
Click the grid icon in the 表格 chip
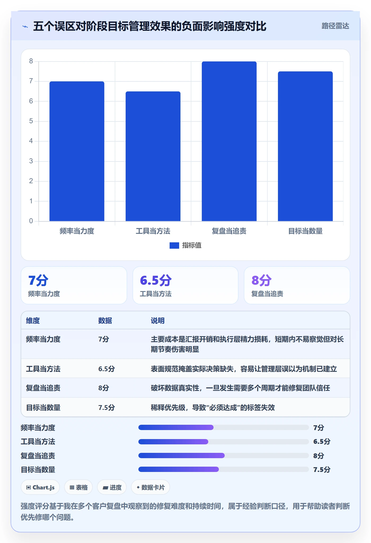72,487
